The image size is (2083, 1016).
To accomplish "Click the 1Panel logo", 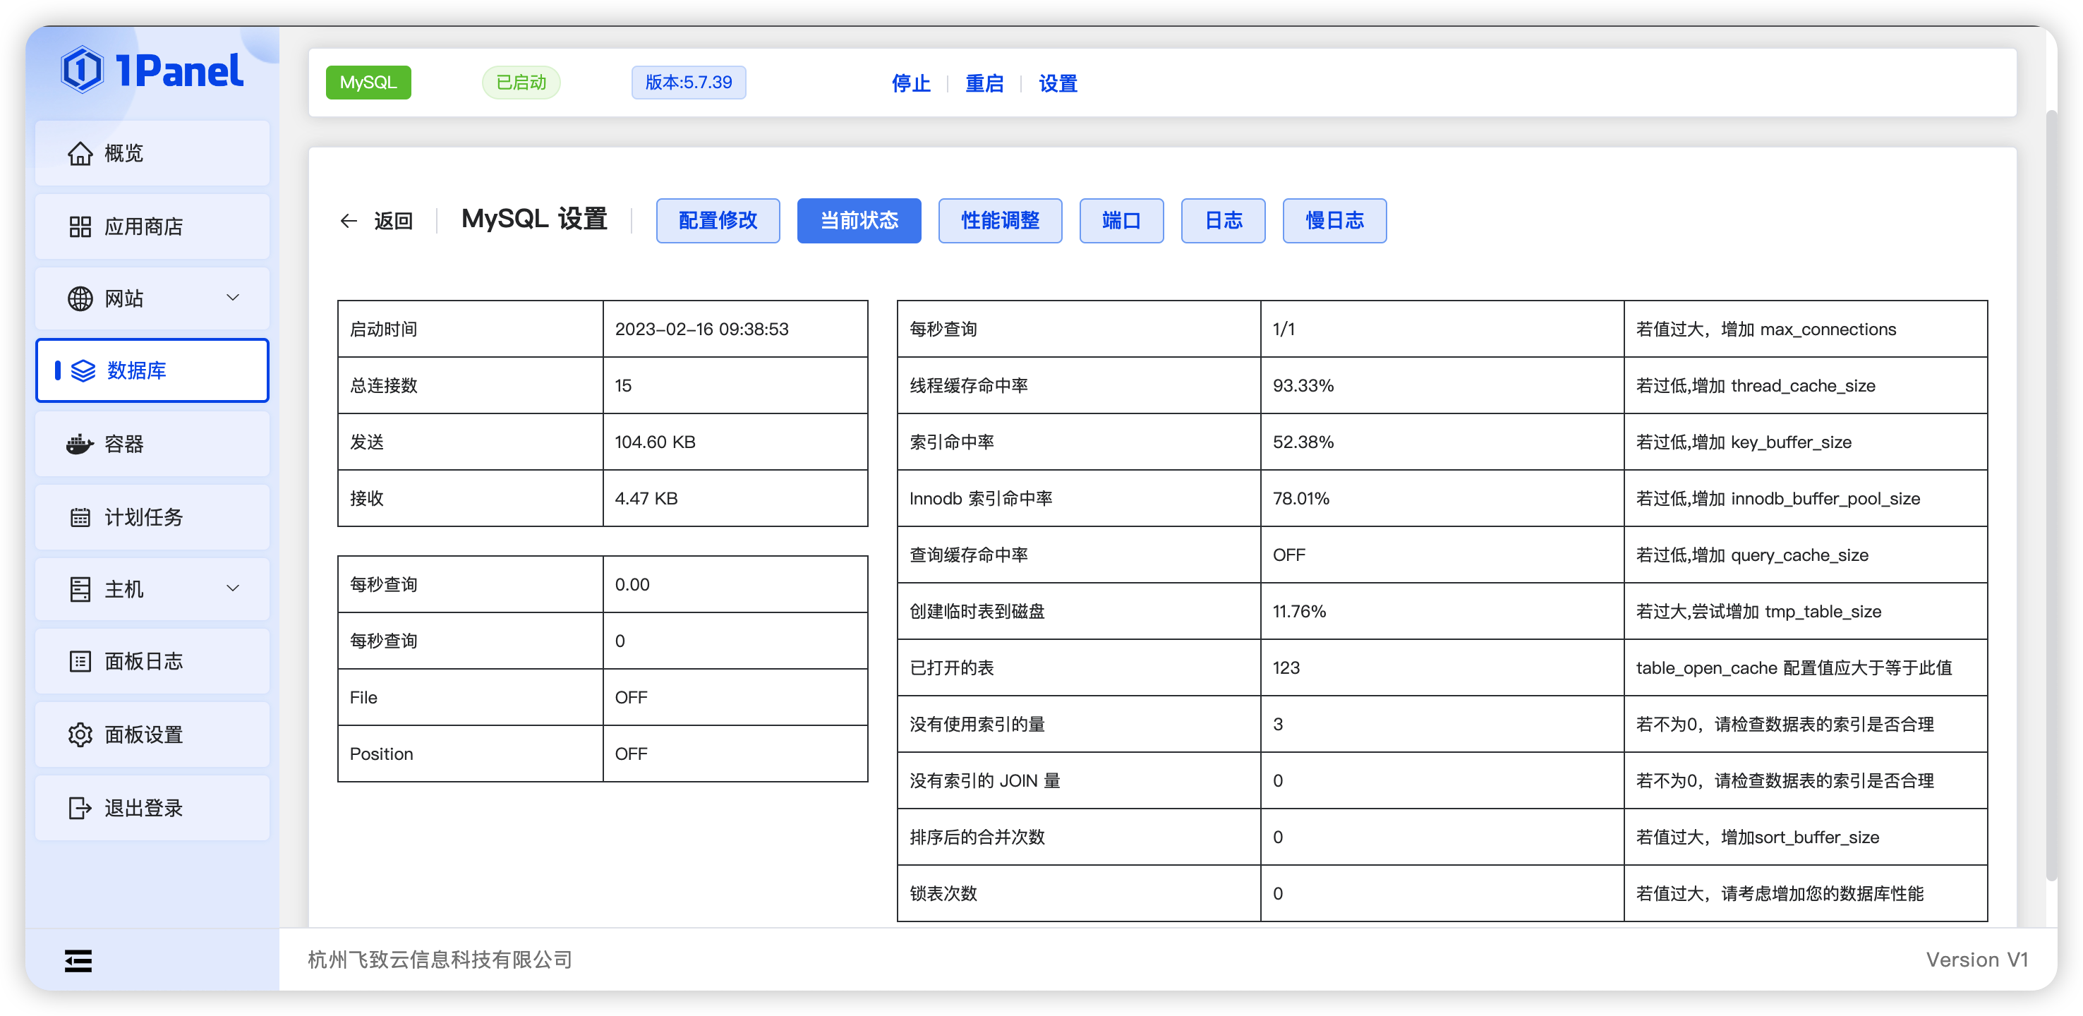I will click(152, 70).
